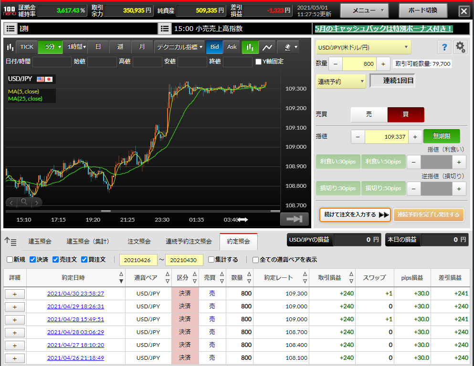Open the 注文照会 tab
The width and height of the screenshot is (474, 366).
[139, 242]
